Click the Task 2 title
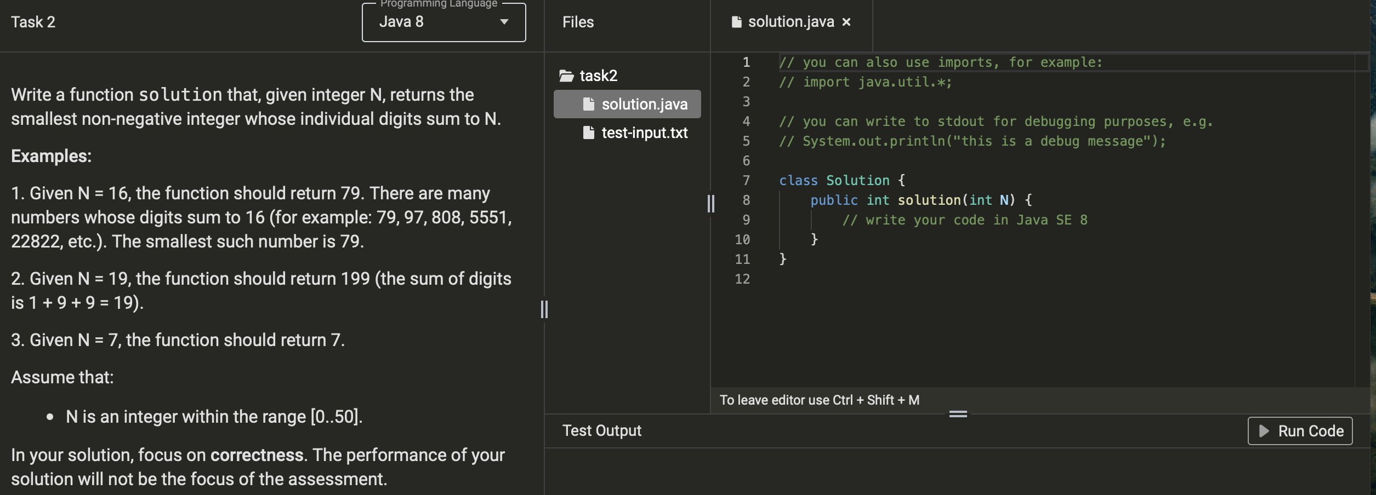The image size is (1376, 495). coord(33,22)
